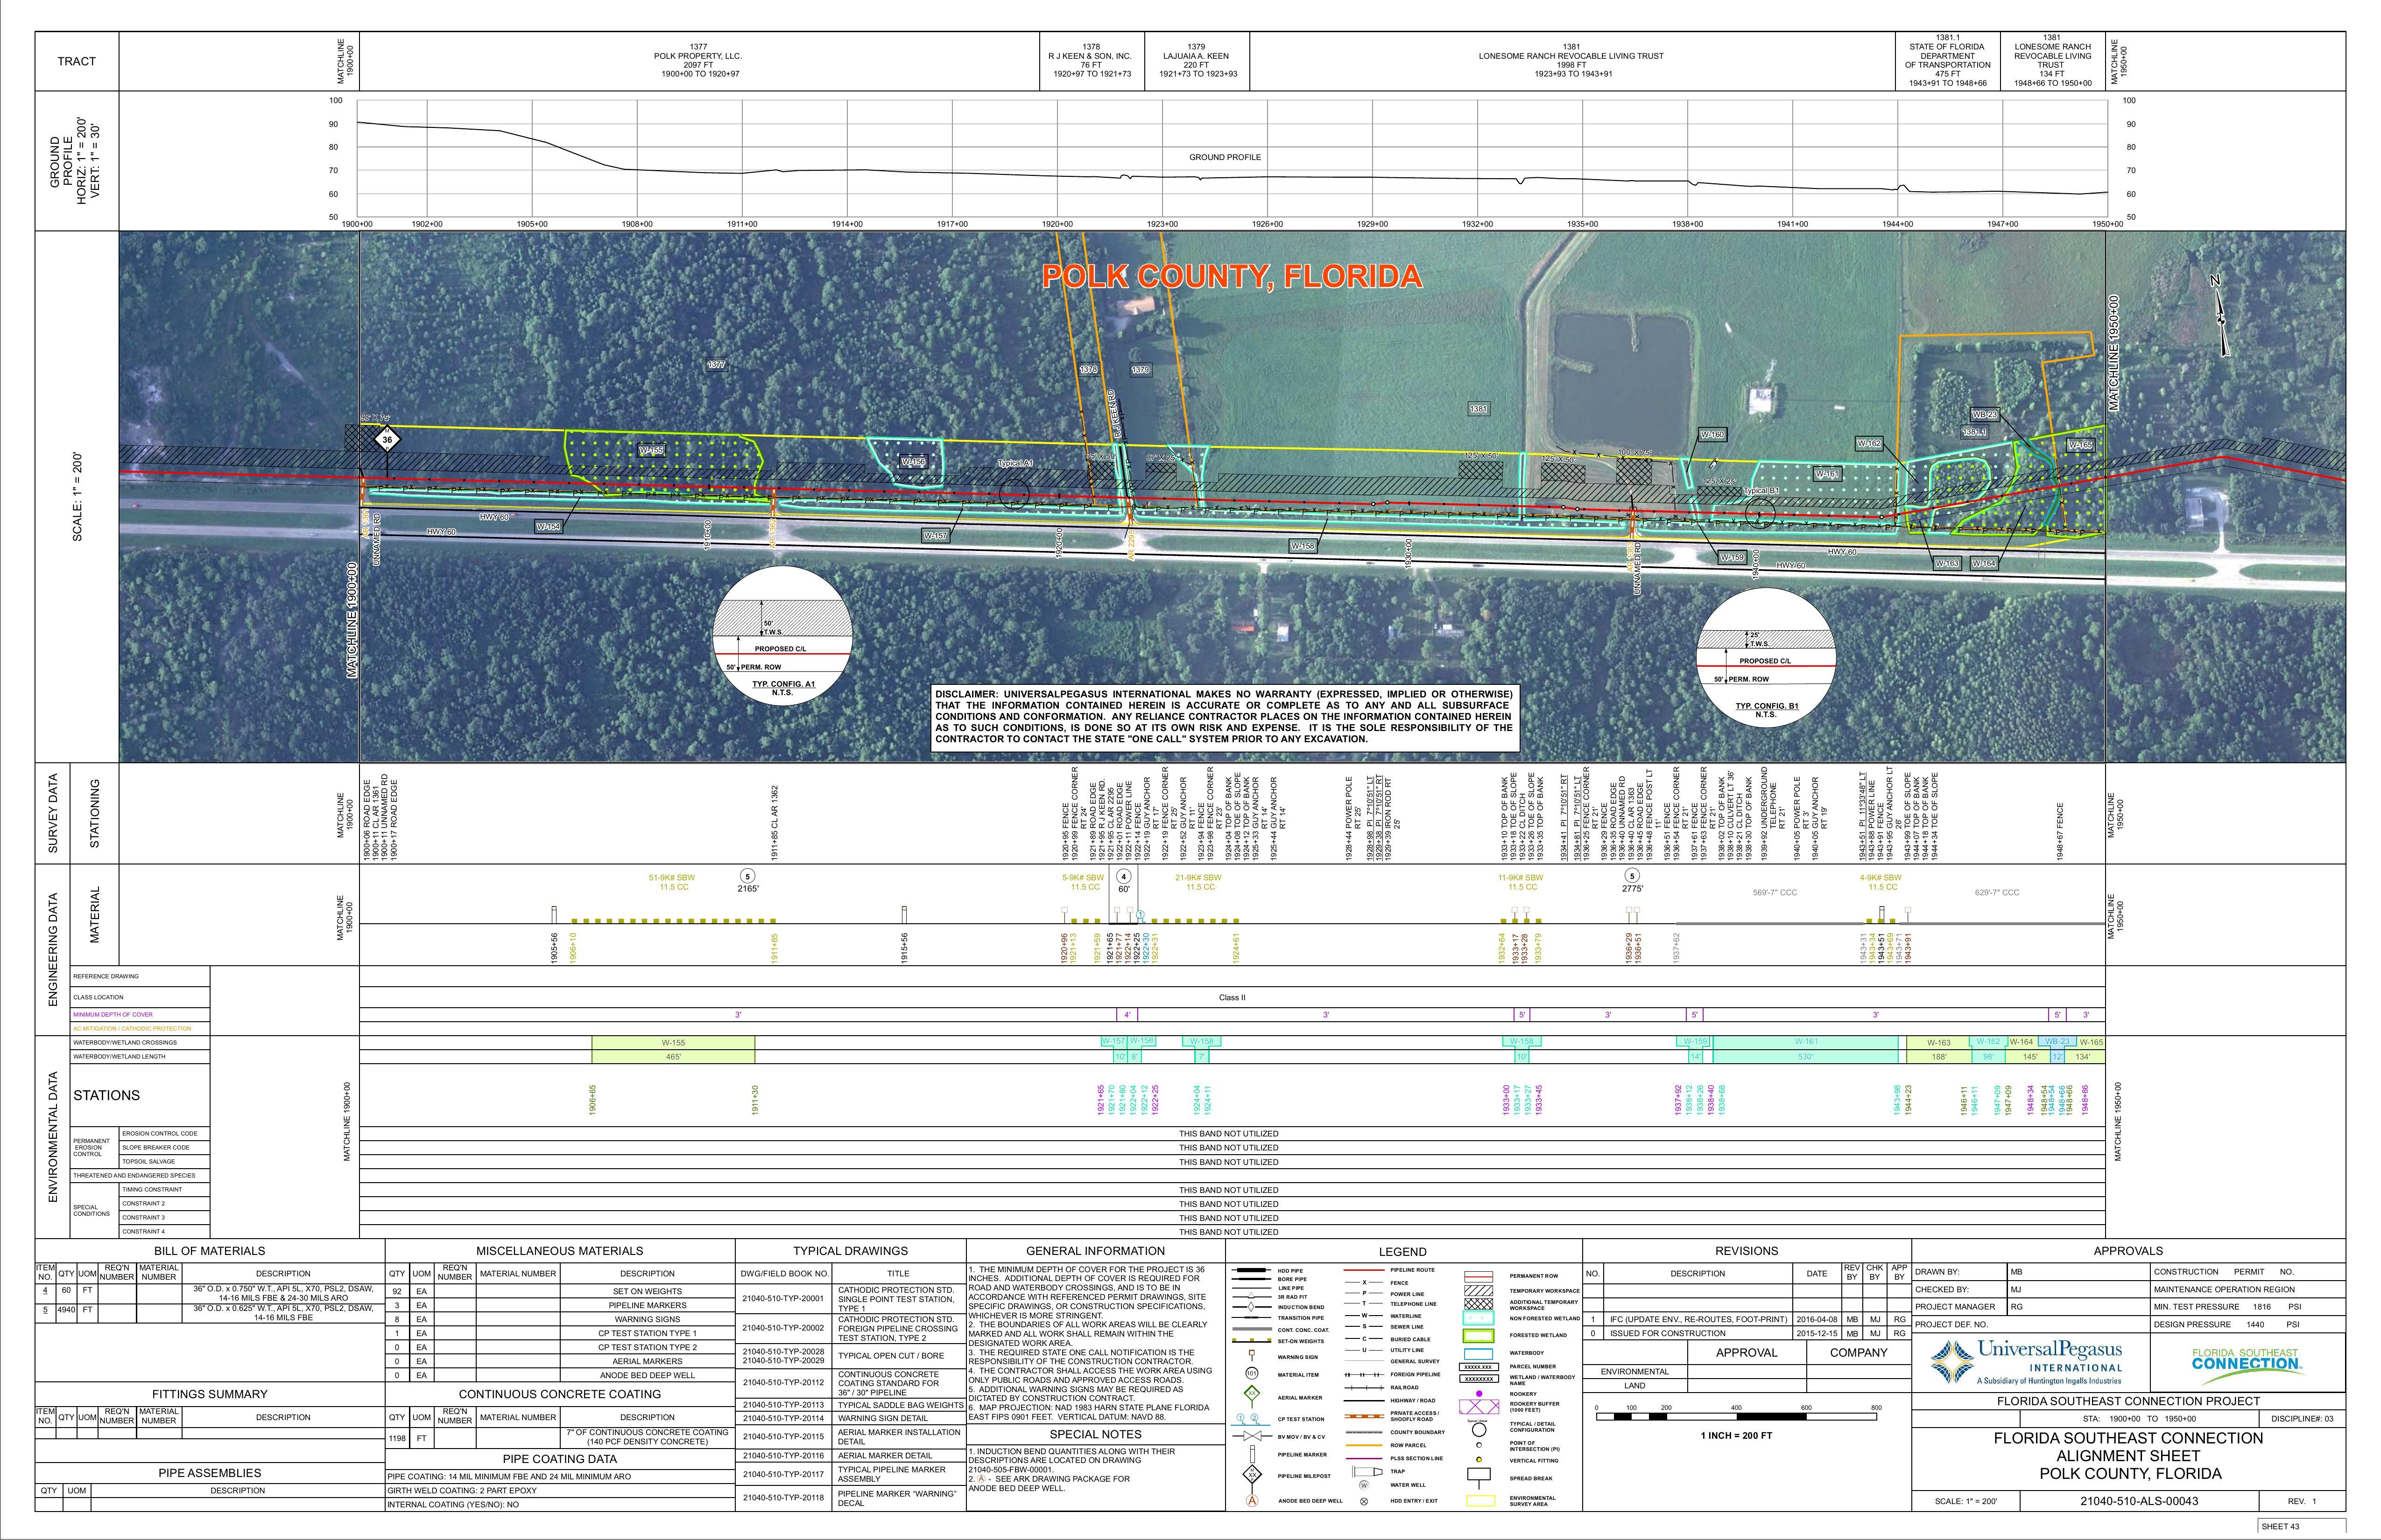Click the W-155 wetland label on the map
Image resolution: width=2381 pixels, height=1540 pixels.
651,451
